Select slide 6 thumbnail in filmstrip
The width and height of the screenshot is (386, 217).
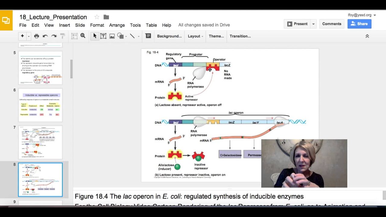coord(40,105)
